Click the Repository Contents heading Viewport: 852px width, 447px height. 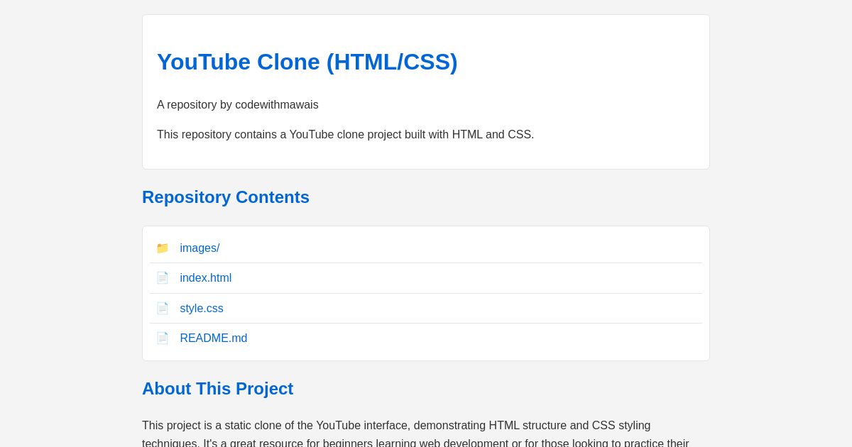click(226, 197)
